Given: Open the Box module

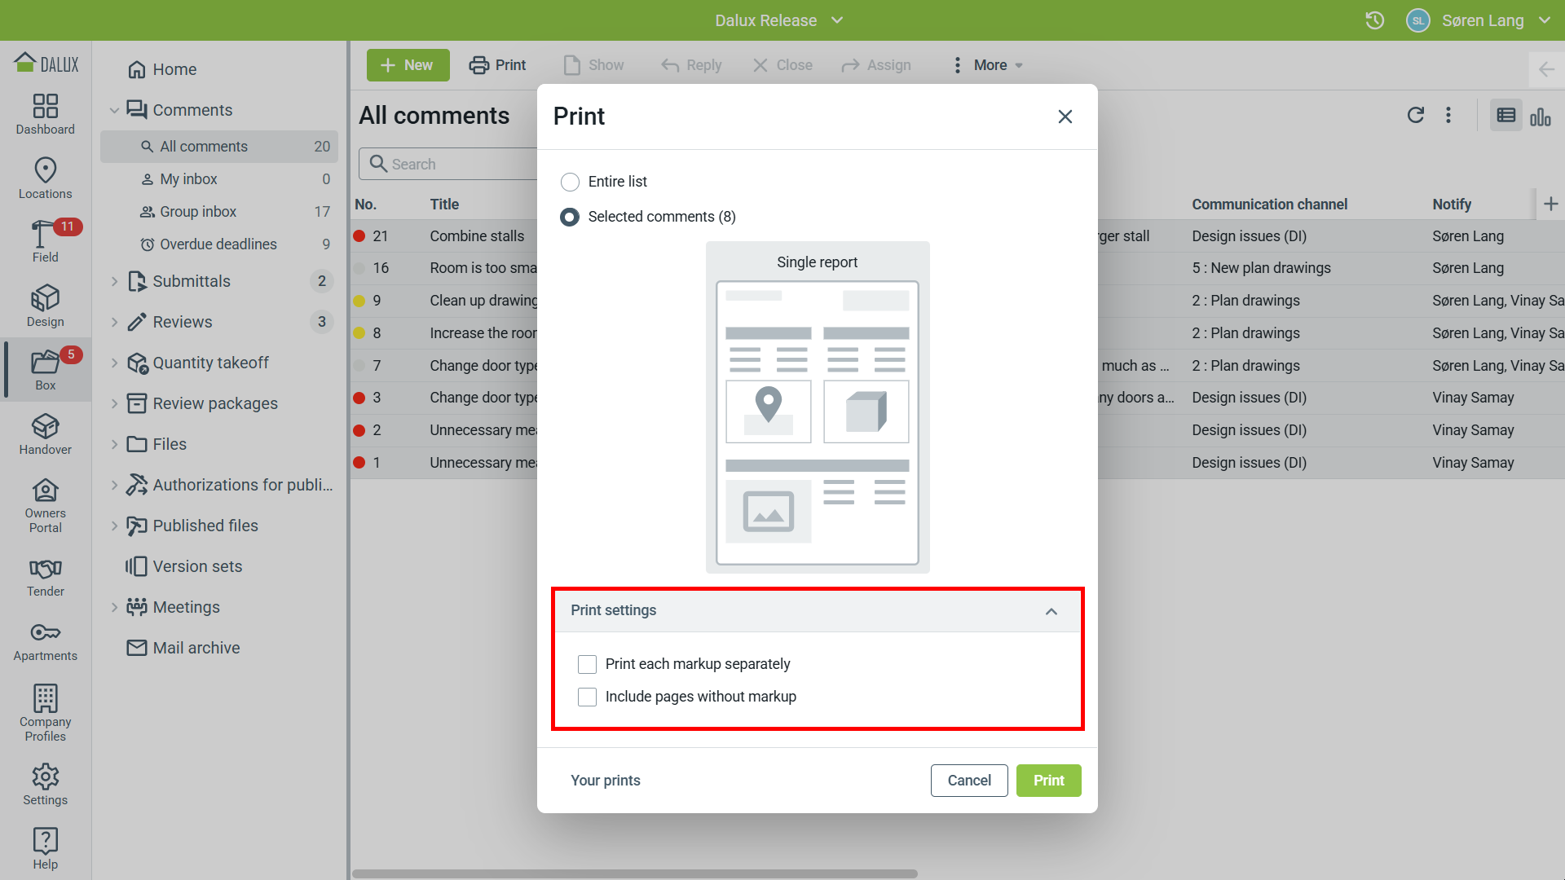Looking at the screenshot, I should pos(46,370).
